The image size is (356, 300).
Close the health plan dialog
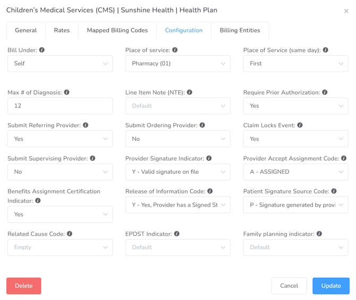tap(346, 11)
